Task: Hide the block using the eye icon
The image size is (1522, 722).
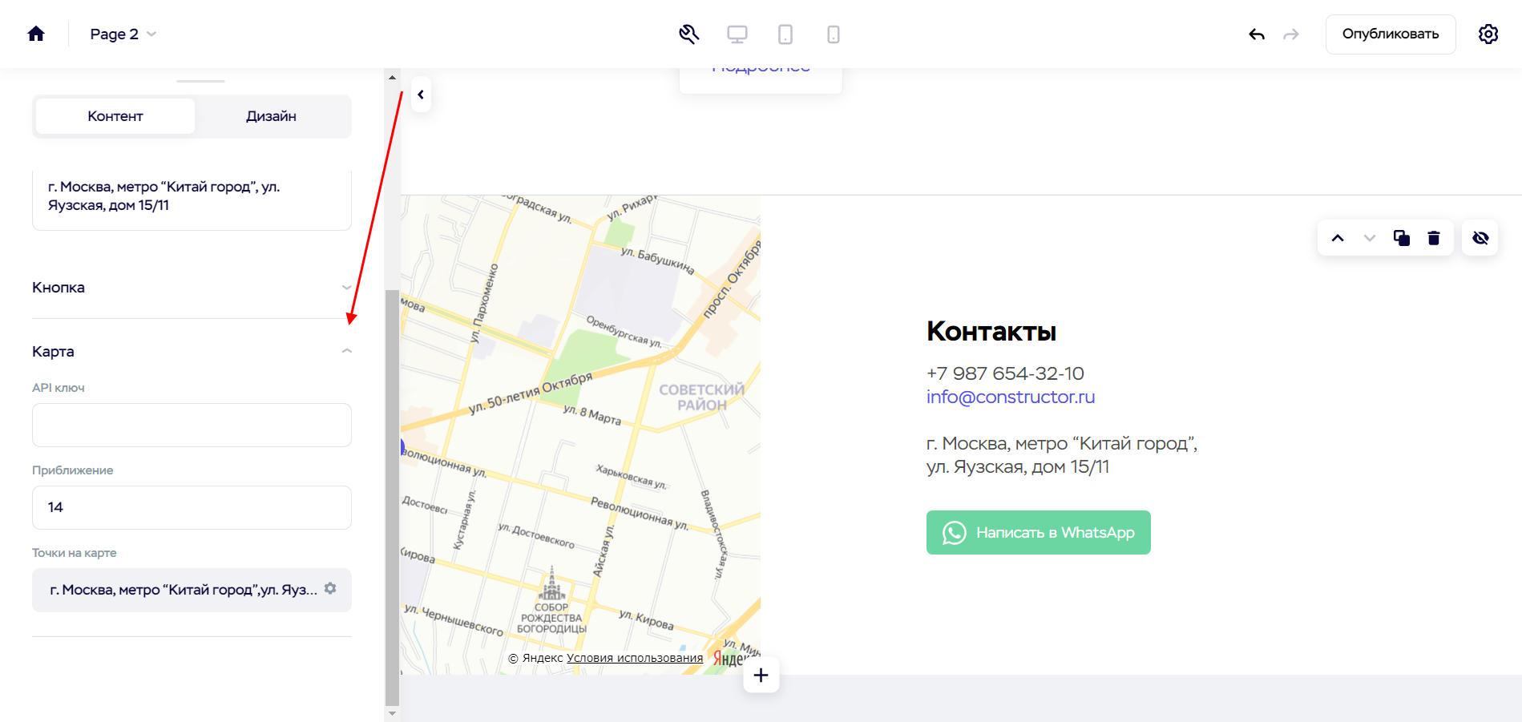Action: click(x=1480, y=237)
